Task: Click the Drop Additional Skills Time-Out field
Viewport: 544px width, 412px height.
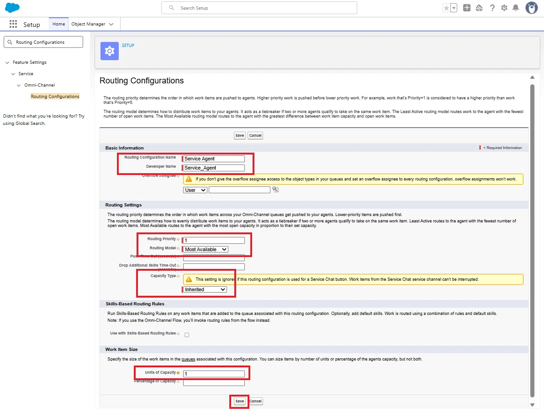Action: pyautogui.click(x=214, y=267)
